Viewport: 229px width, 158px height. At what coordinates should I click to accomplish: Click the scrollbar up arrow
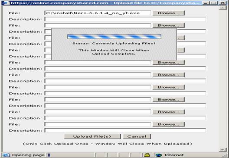click(222, 8)
